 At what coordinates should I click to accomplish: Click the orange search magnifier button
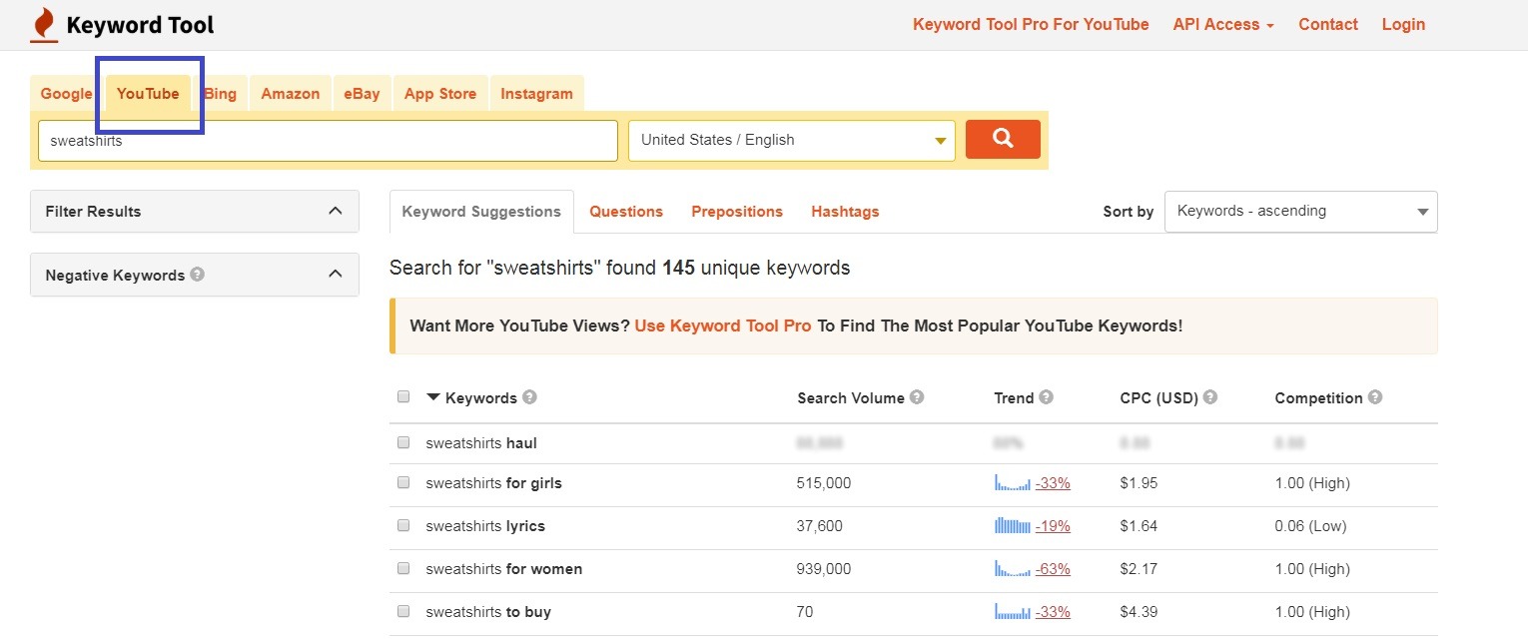(x=1003, y=140)
